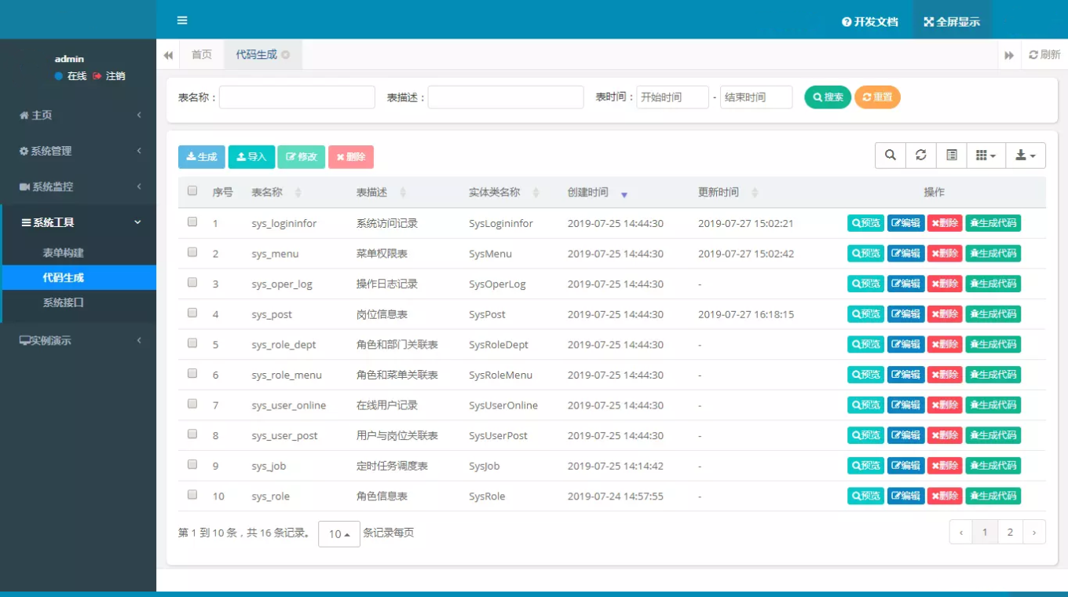This screenshot has width=1068, height=597.
Task: Focus the 表名称 input field
Action: pos(297,97)
